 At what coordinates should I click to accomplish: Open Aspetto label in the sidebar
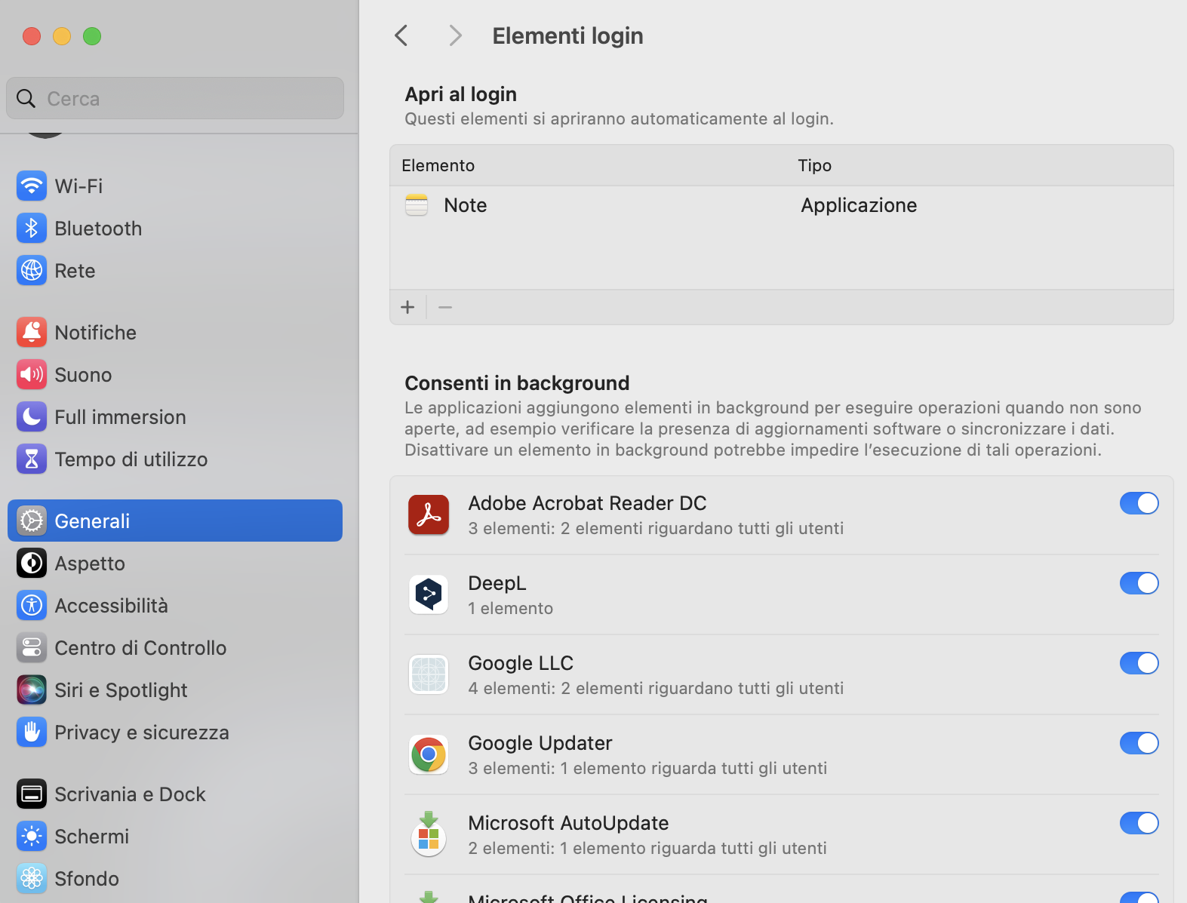coord(90,563)
